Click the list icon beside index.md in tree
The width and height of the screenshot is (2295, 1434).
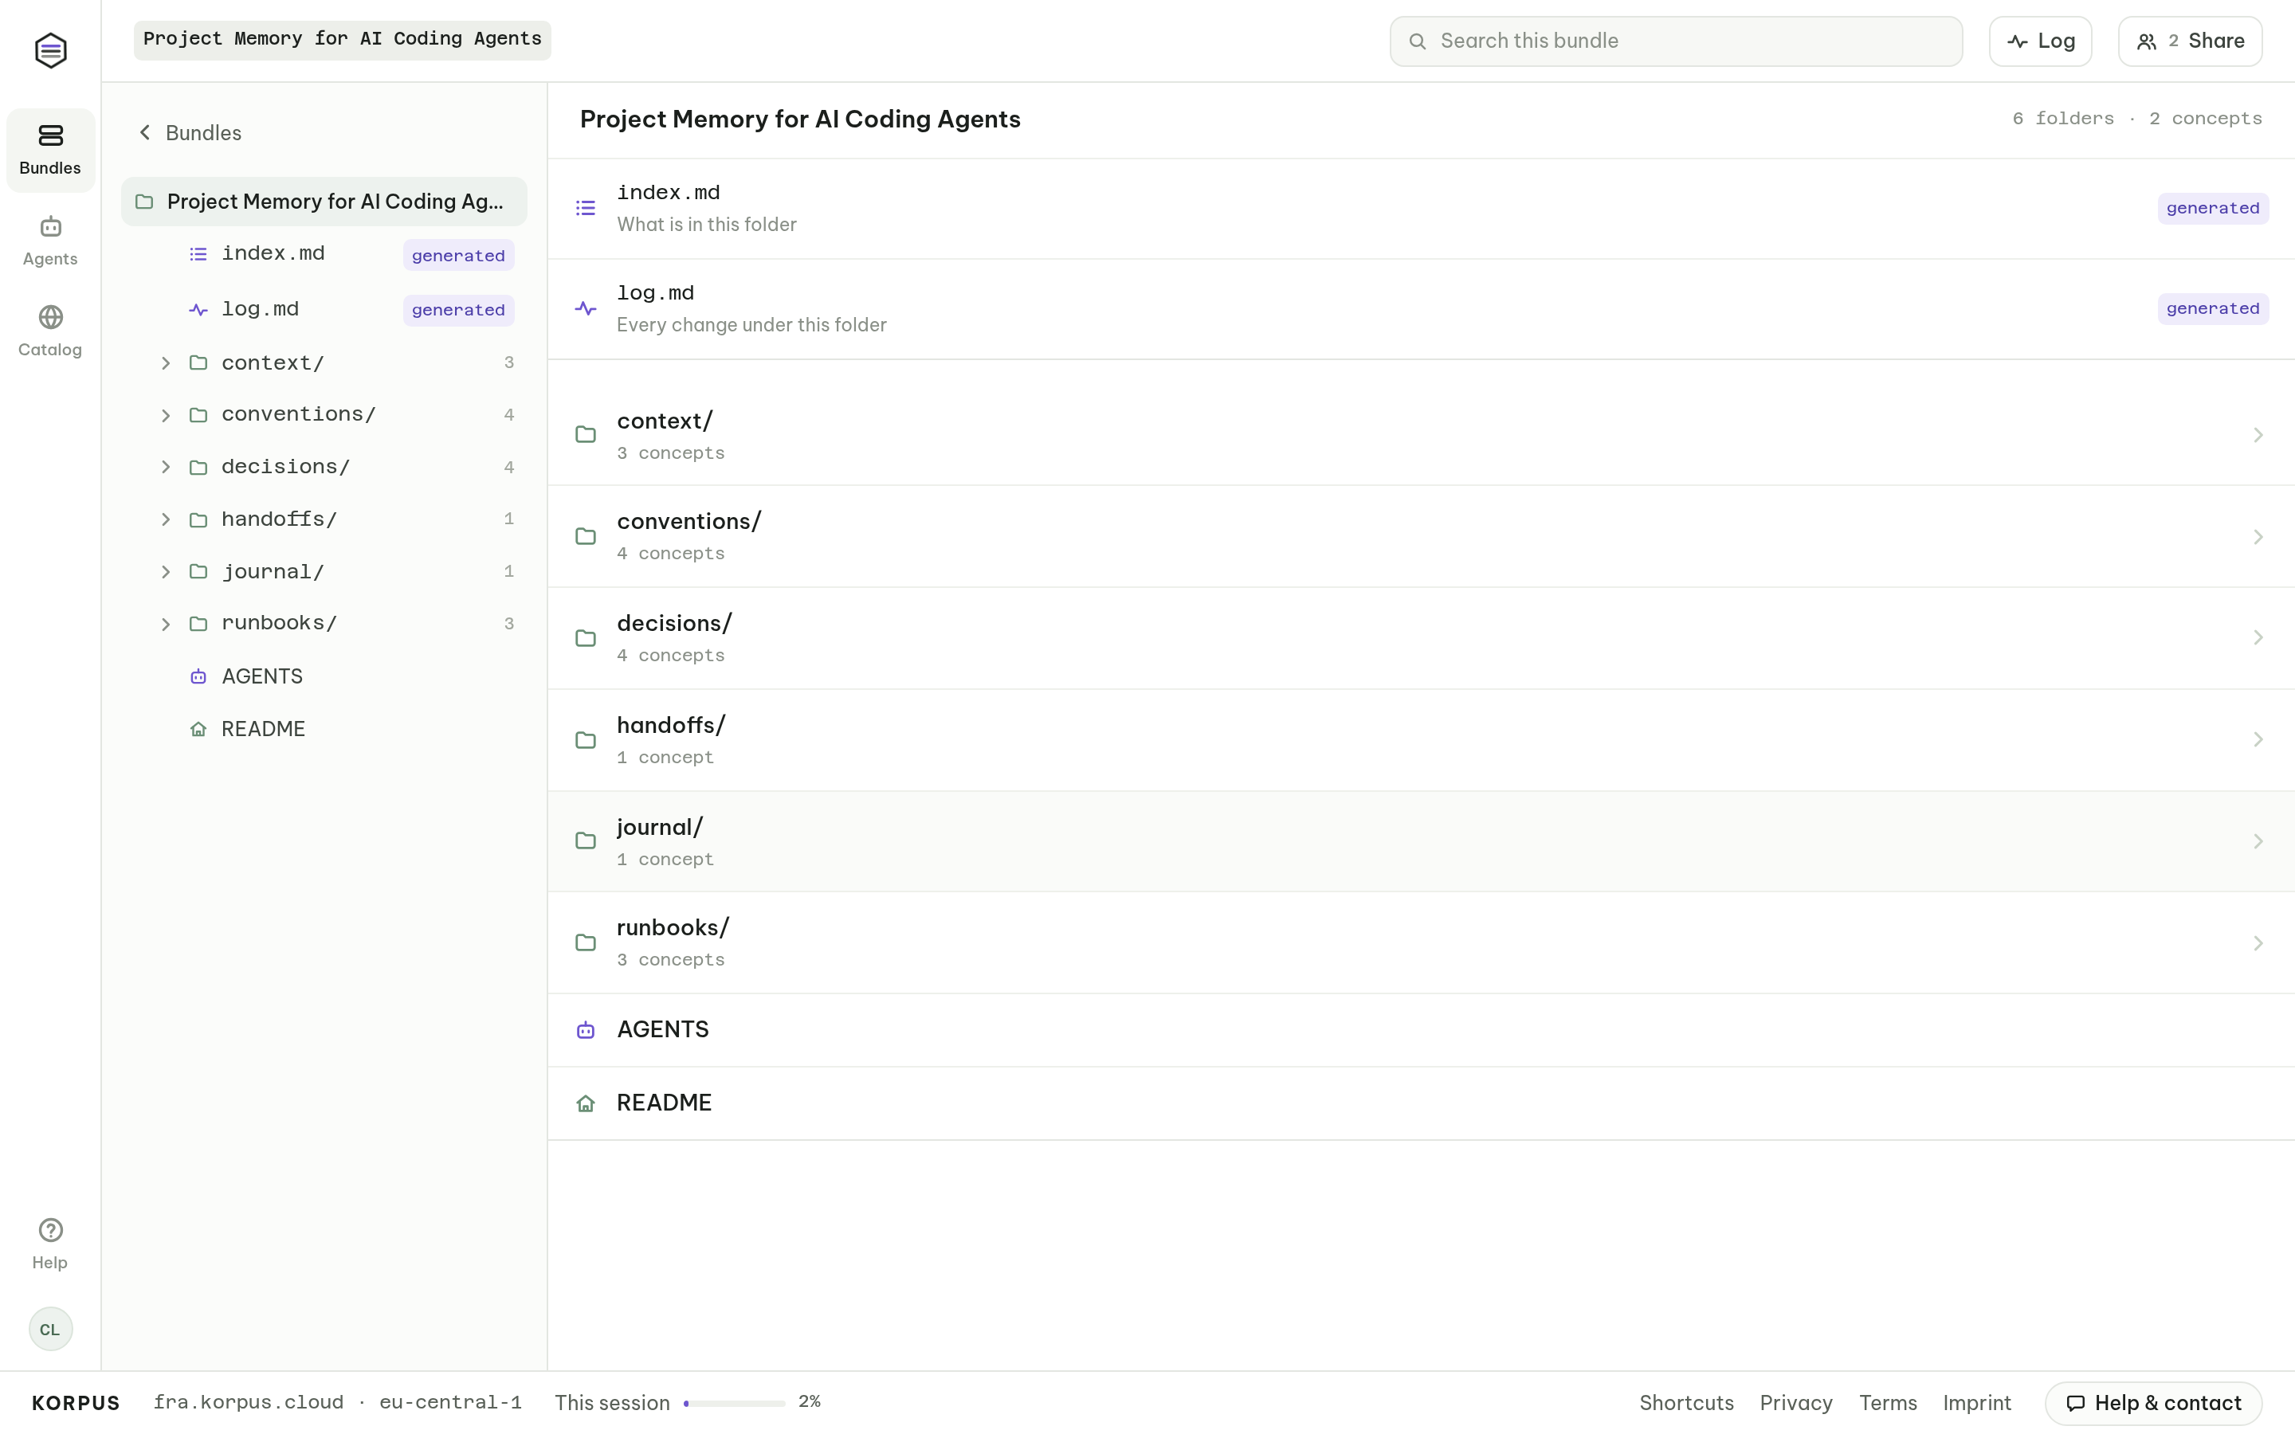pyautogui.click(x=198, y=254)
